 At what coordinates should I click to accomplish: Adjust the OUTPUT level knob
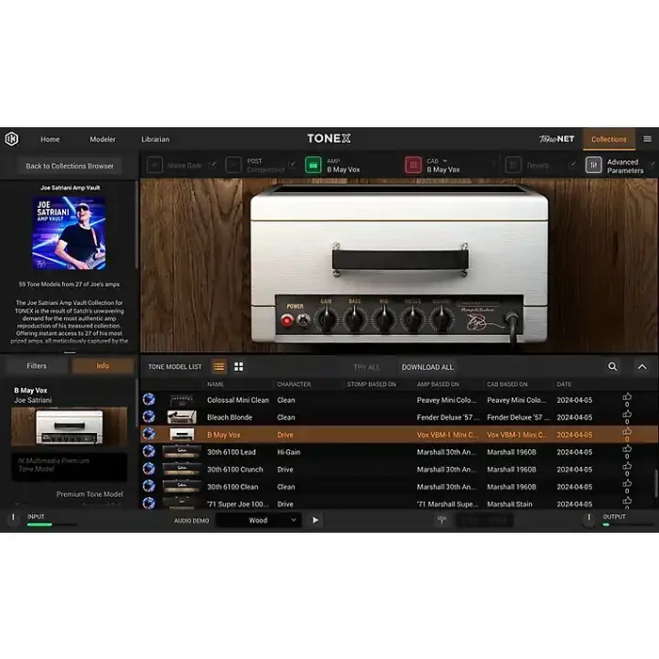(588, 518)
